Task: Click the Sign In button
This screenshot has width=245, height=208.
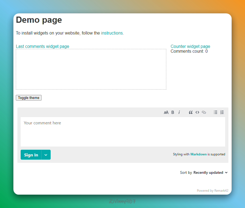Action: (x=31, y=155)
